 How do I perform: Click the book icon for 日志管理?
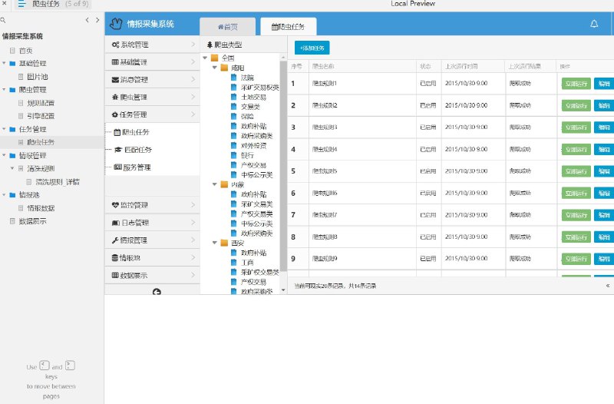(x=116, y=223)
